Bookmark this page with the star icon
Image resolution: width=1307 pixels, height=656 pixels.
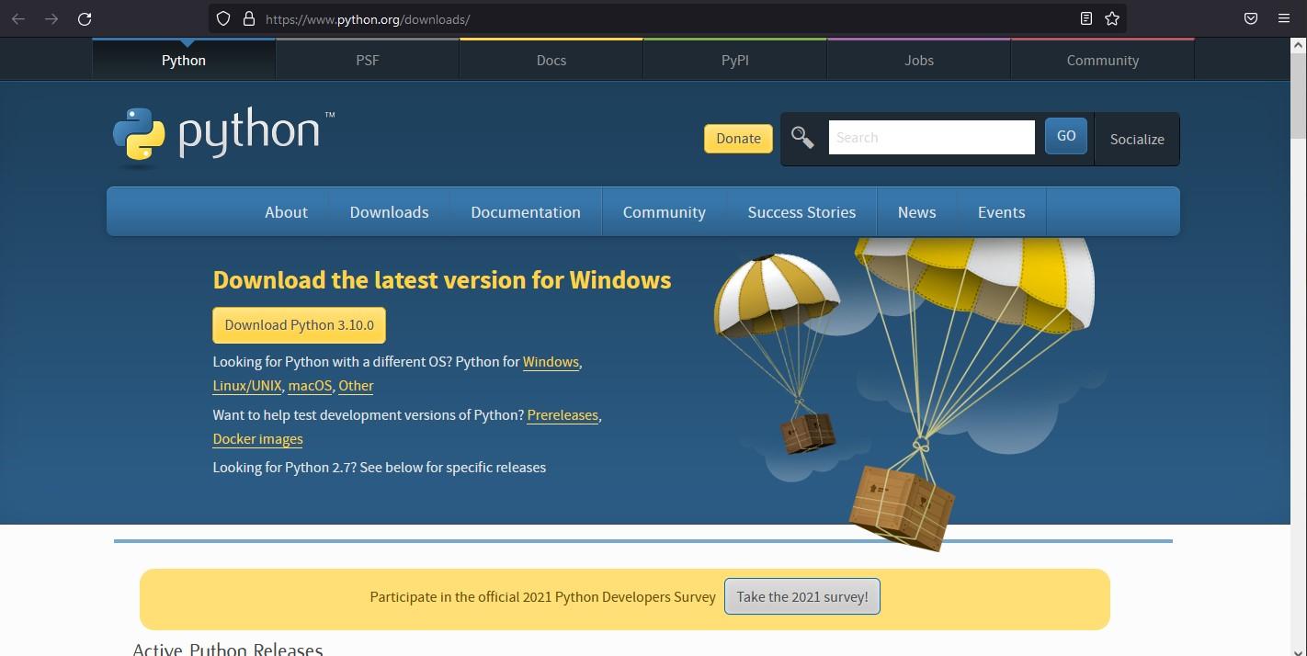tap(1112, 18)
